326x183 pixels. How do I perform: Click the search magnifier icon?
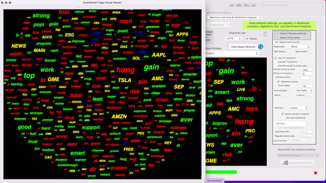[x=263, y=5]
